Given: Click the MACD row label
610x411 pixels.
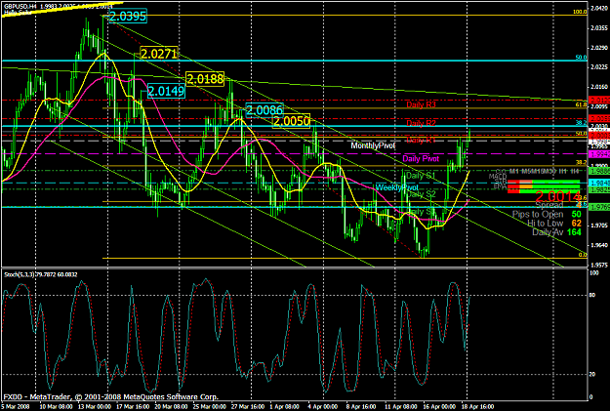Looking at the screenshot, I should (498, 177).
